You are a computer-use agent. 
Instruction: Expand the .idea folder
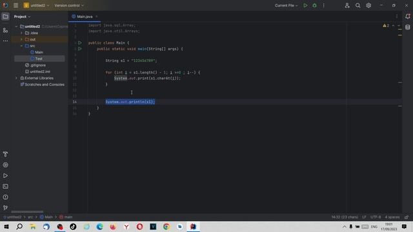point(21,33)
